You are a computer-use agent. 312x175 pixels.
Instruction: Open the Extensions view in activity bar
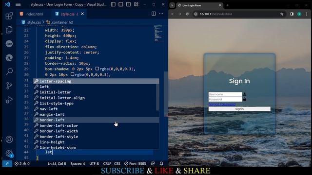click(9, 16)
